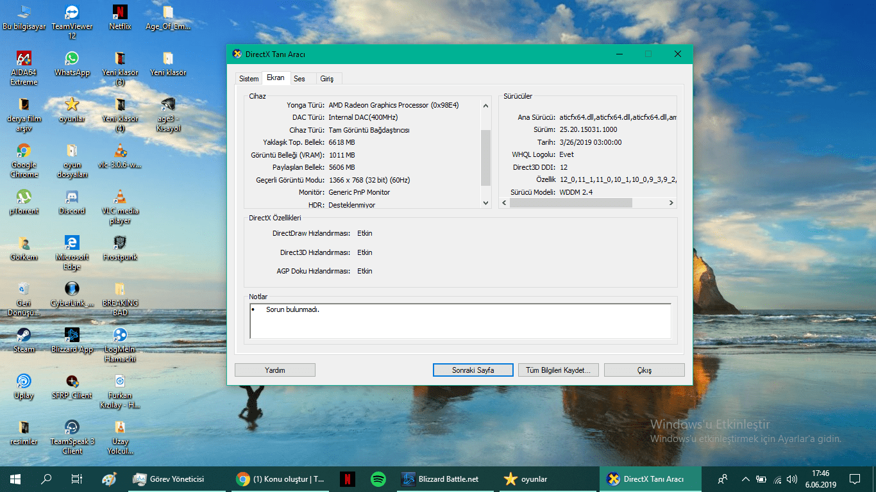Expand the system tray hidden icons chevron
This screenshot has height=492, width=876.
click(745, 479)
